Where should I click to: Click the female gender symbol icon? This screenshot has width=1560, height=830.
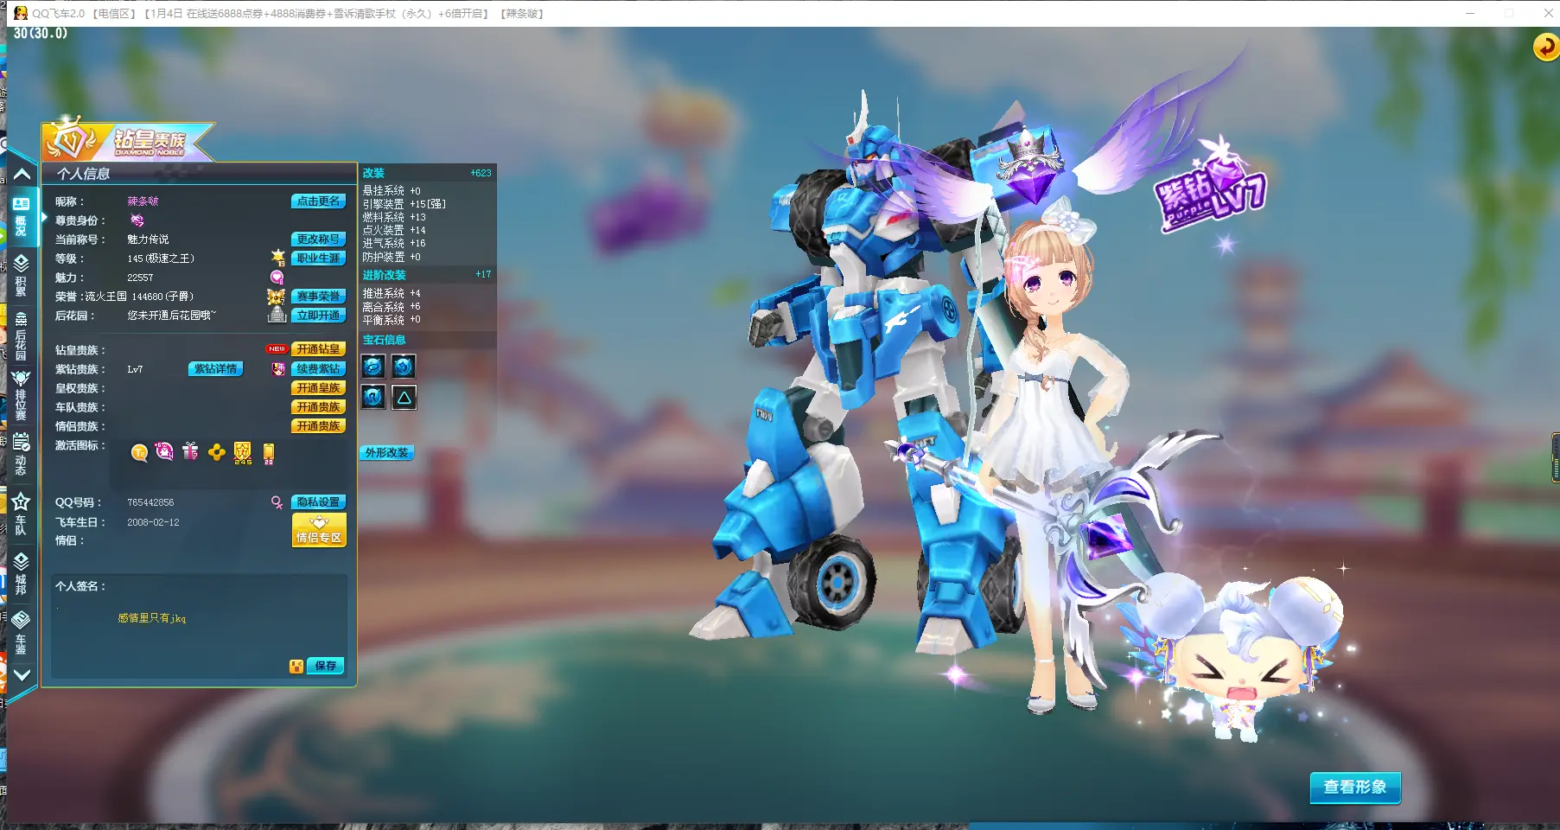coord(277,502)
